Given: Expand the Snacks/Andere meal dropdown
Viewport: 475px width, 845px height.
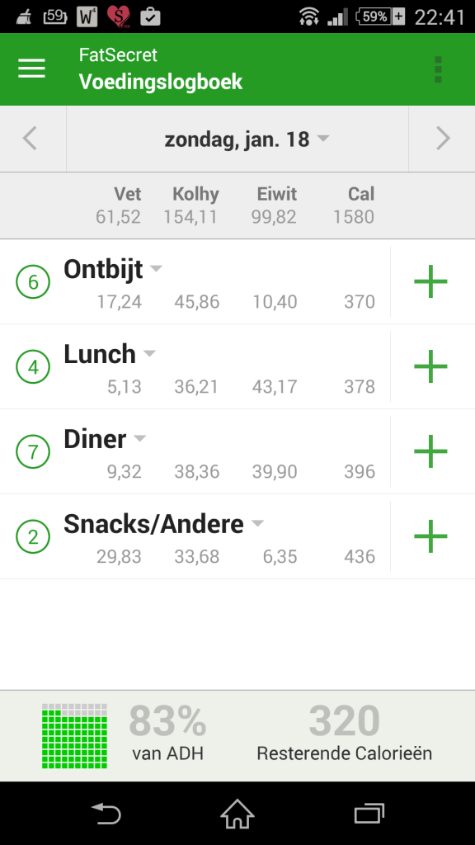Looking at the screenshot, I should [258, 523].
